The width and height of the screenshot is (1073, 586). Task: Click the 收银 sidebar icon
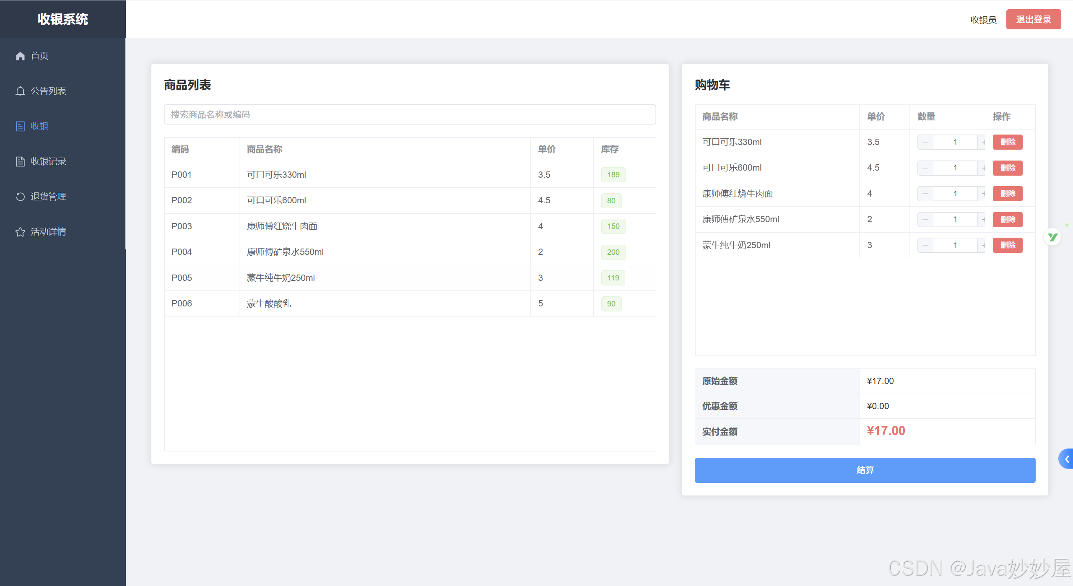(x=20, y=126)
